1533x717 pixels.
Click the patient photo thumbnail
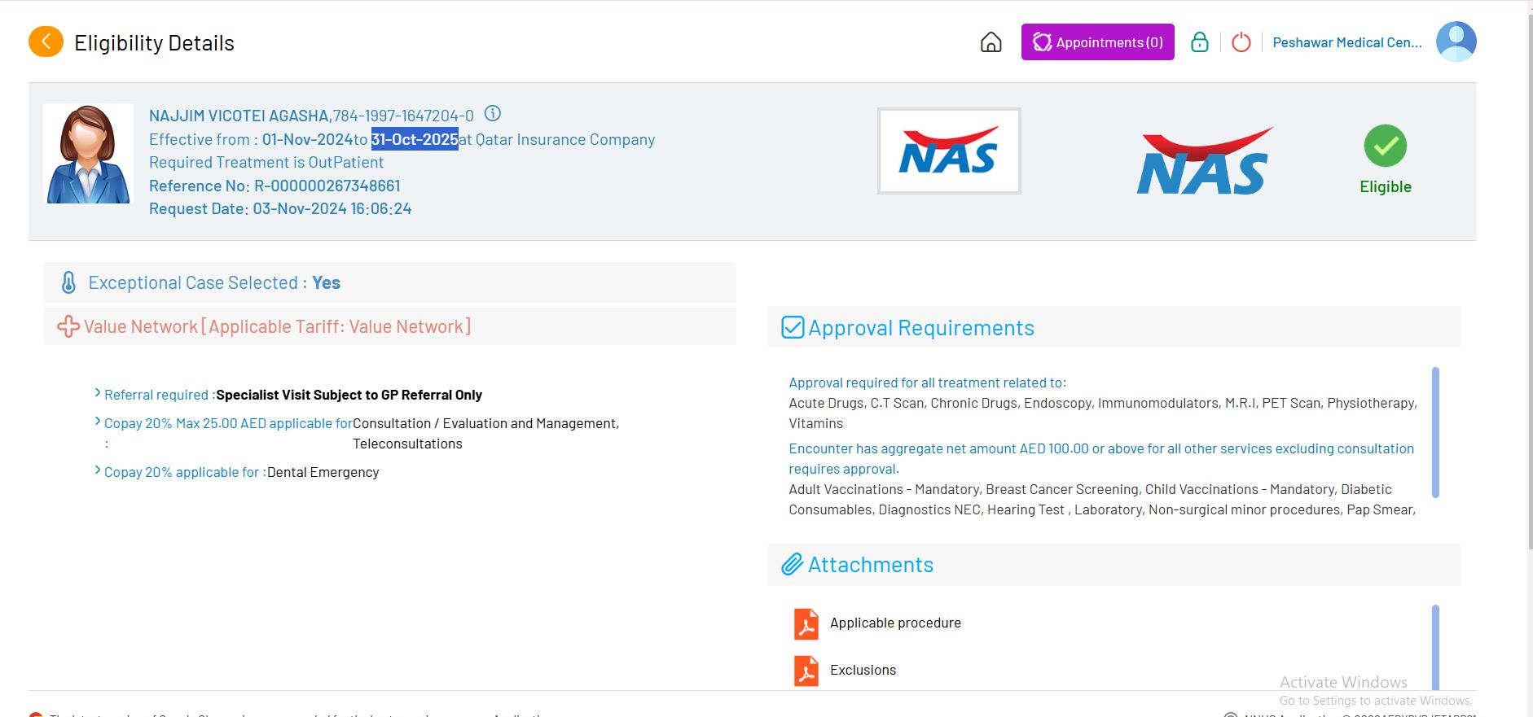[88, 154]
